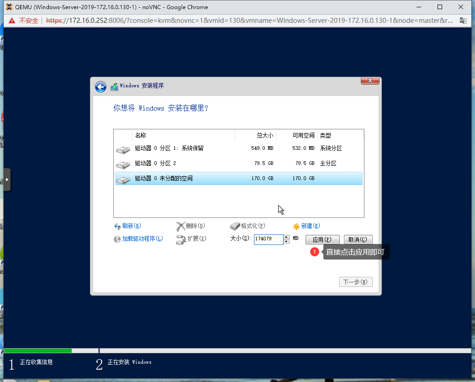The image size is (475, 382).
Task: Click the 扩展(X) extend option
Action: [197, 239]
